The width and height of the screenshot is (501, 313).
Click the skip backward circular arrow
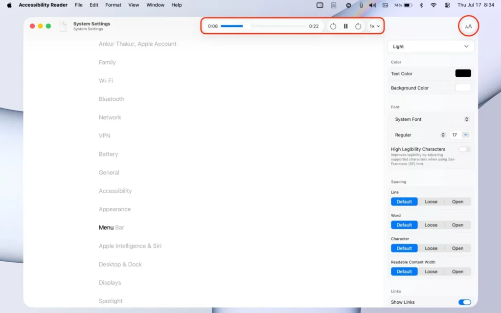point(333,26)
